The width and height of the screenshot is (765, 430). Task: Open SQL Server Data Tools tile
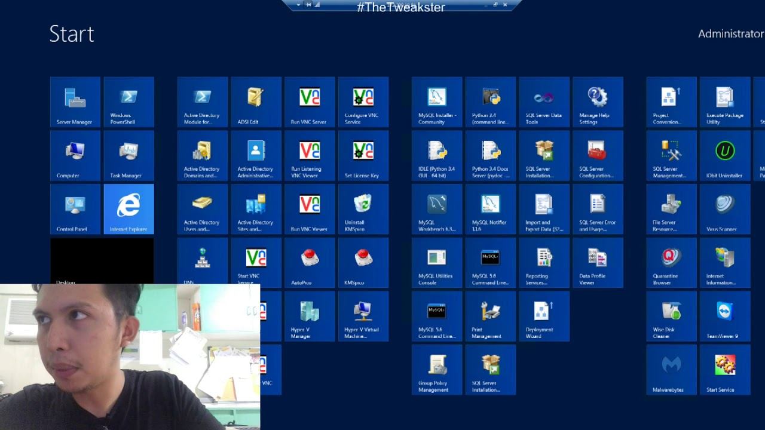(x=544, y=102)
